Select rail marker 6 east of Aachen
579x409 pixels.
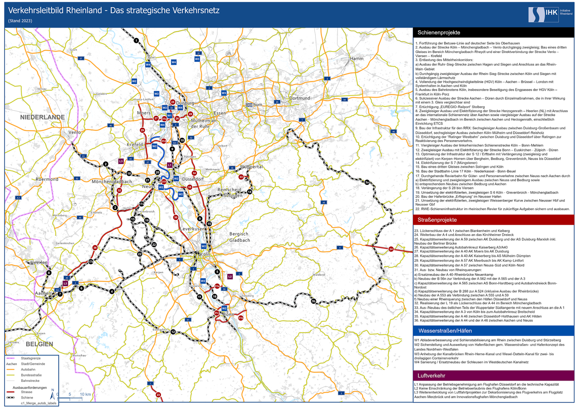pyautogui.click(x=81, y=288)
